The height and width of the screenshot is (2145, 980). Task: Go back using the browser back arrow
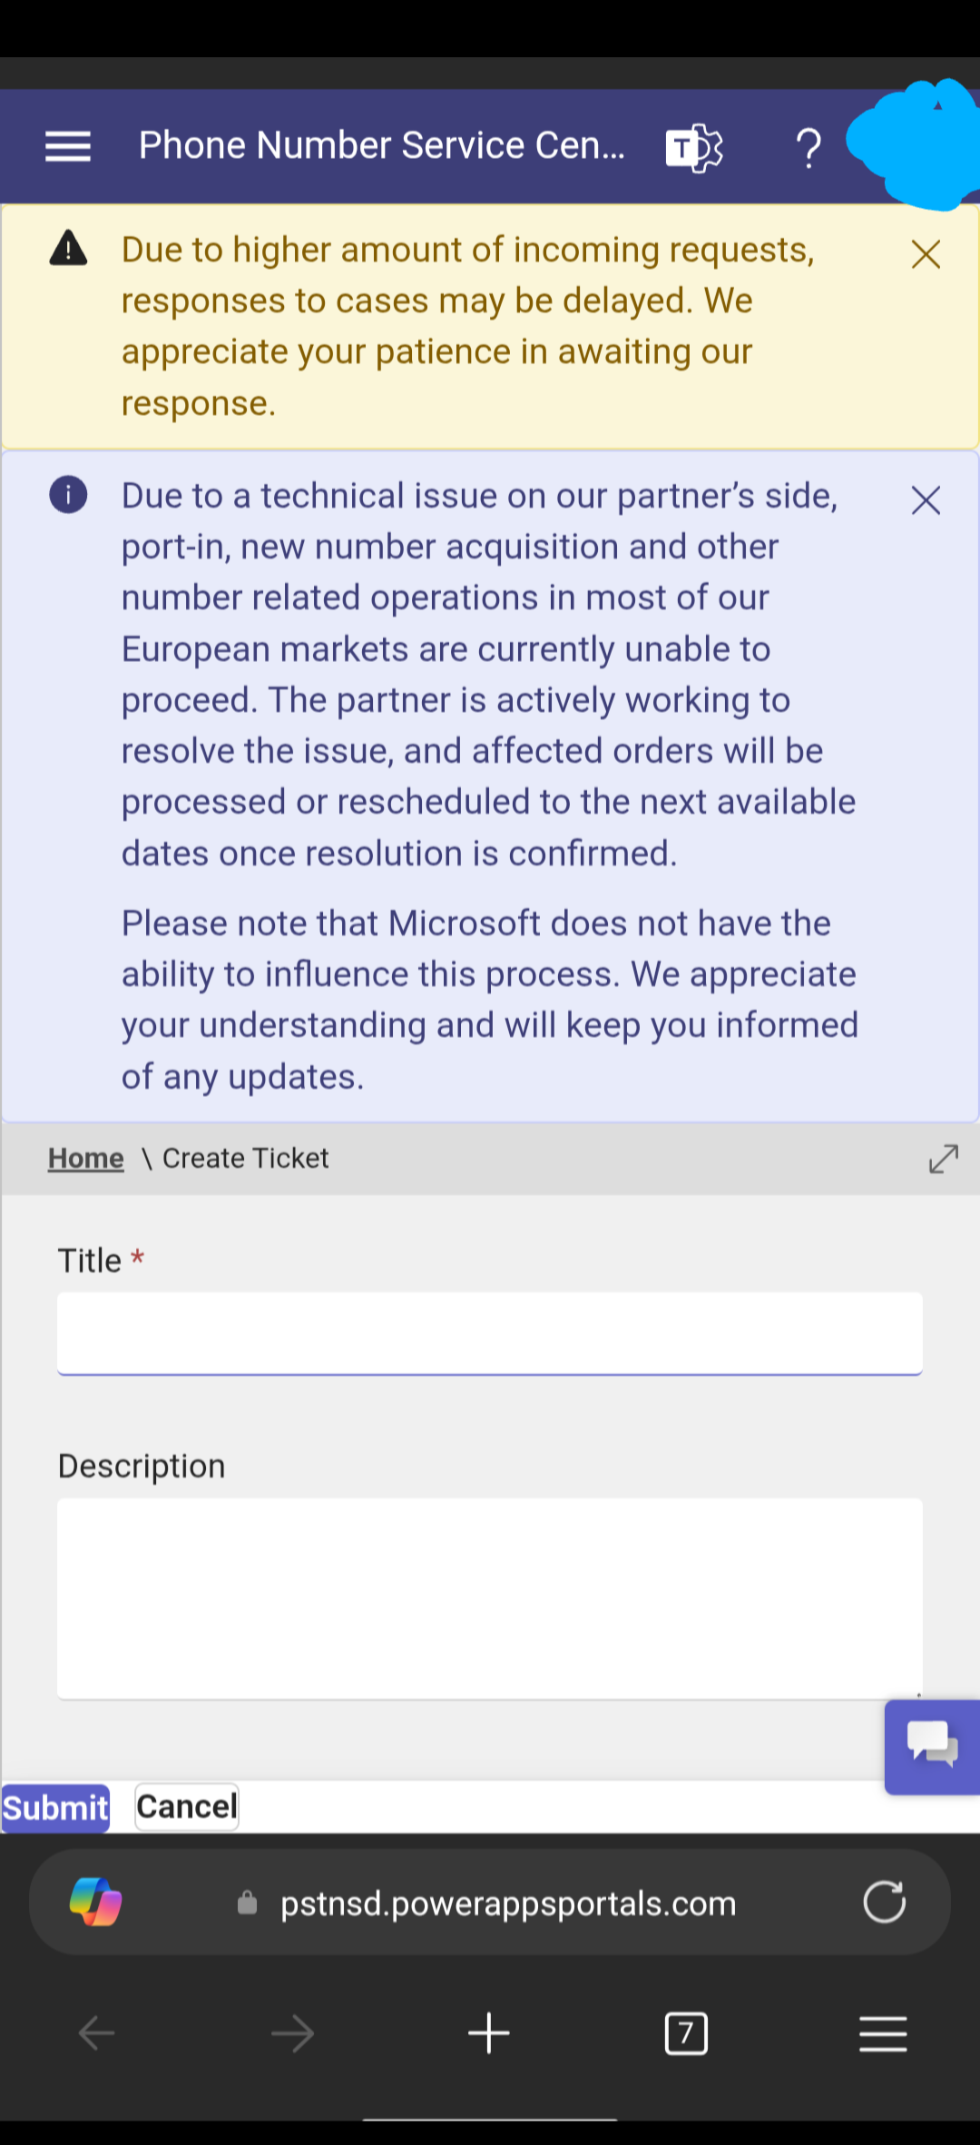(97, 2033)
